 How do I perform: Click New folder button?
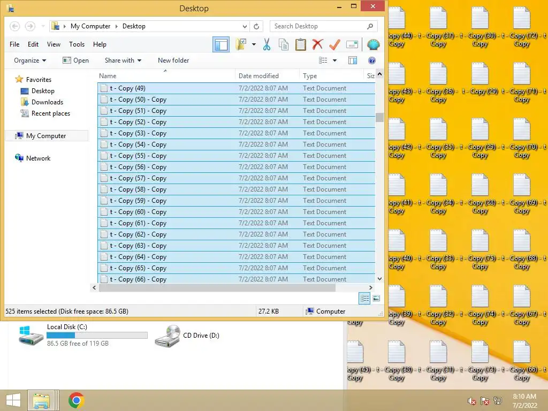[x=173, y=60]
